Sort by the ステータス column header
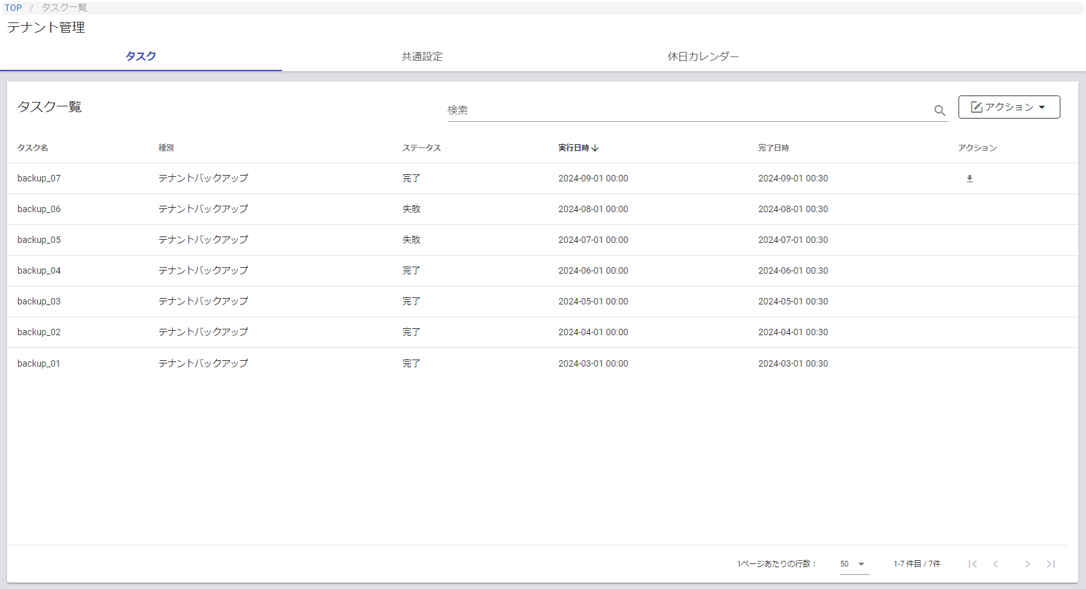Image resolution: width=1086 pixels, height=589 pixels. (421, 148)
